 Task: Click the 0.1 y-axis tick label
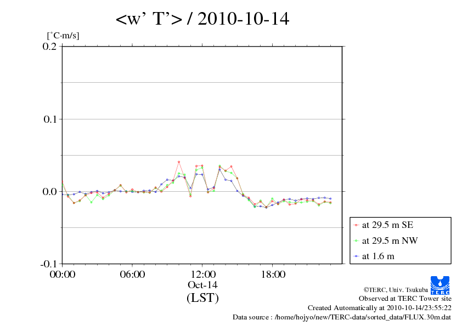click(x=50, y=119)
